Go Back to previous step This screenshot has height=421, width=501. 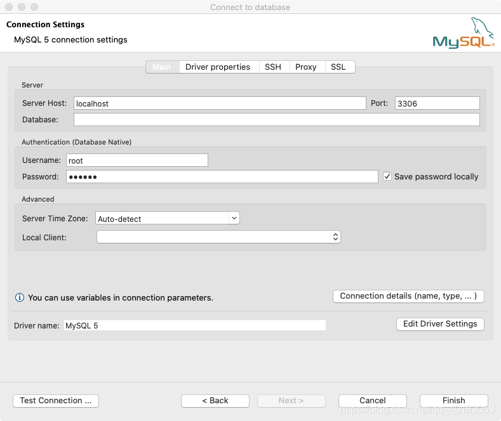click(215, 401)
